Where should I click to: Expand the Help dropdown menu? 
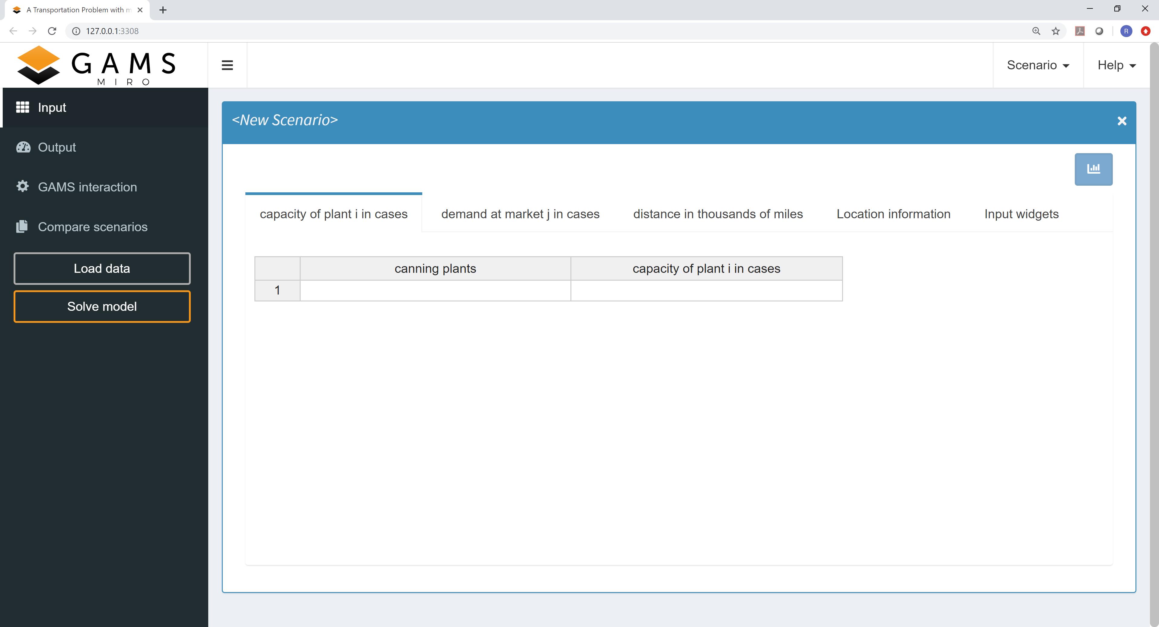pyautogui.click(x=1116, y=65)
